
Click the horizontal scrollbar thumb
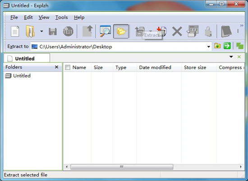[x=122, y=167]
